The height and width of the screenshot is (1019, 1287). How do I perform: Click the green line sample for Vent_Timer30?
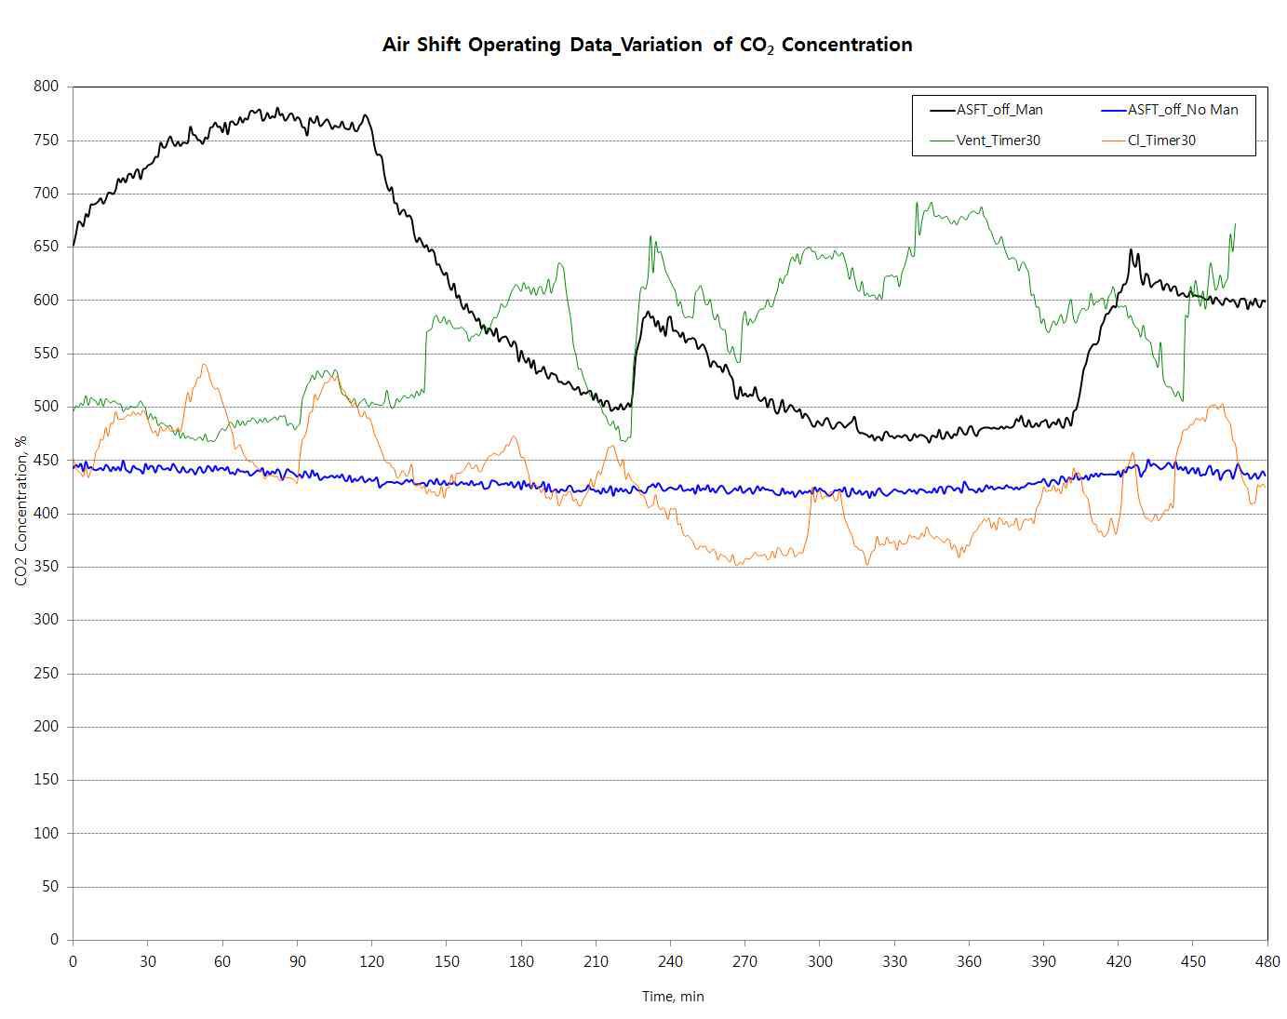click(943, 141)
